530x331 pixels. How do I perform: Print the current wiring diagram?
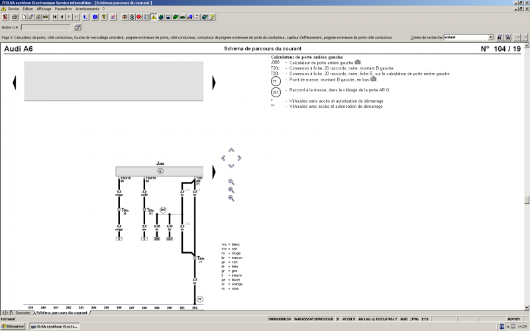tap(15, 17)
